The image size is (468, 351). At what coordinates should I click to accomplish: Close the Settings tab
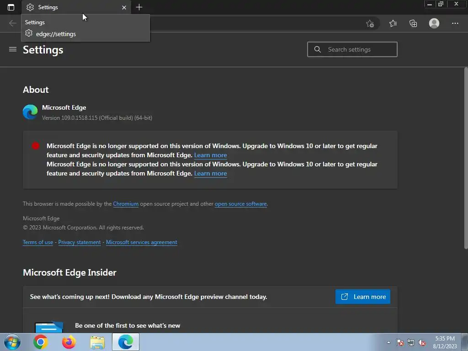tap(124, 7)
